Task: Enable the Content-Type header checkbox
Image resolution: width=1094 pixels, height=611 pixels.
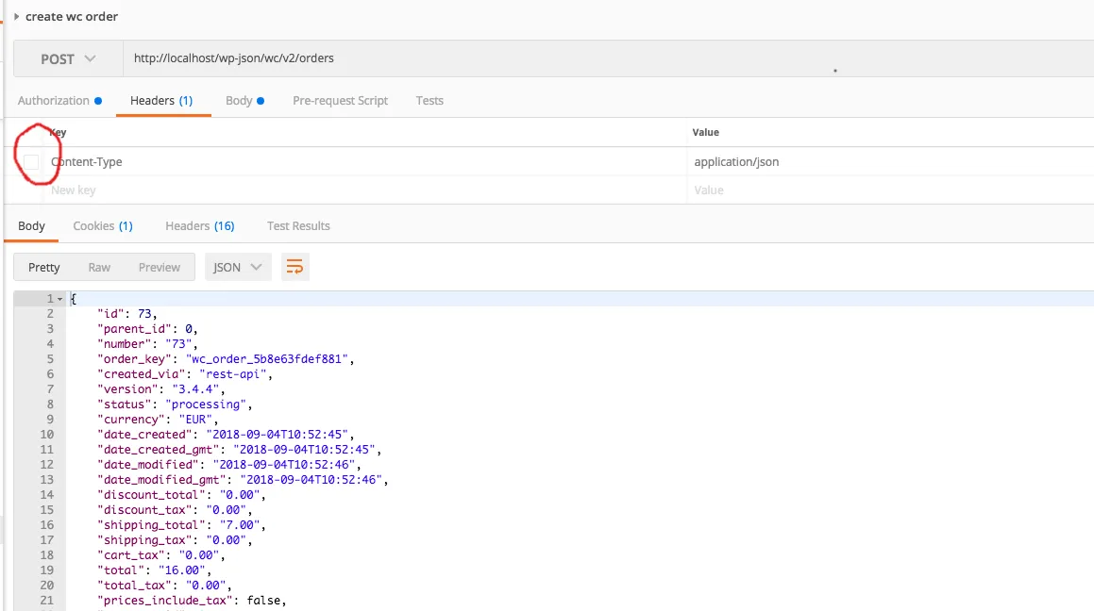Action: (31, 162)
